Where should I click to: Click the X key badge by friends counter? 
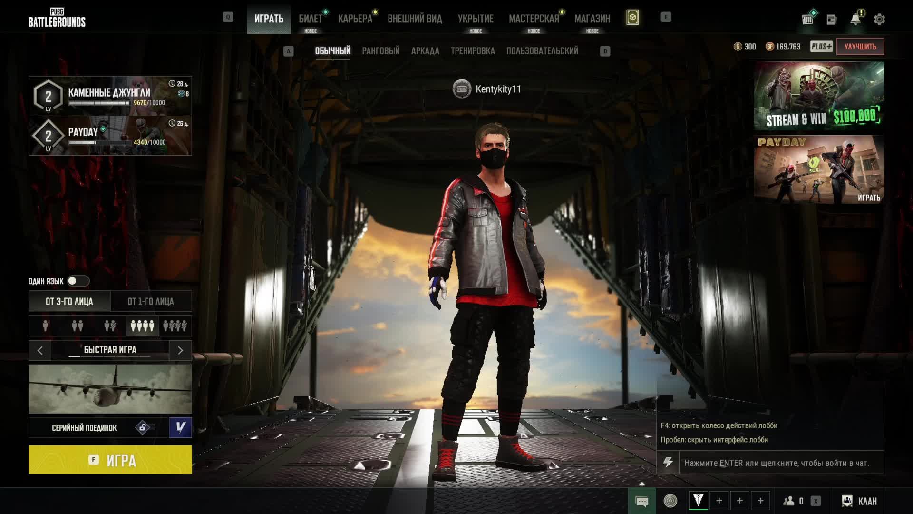click(x=816, y=501)
